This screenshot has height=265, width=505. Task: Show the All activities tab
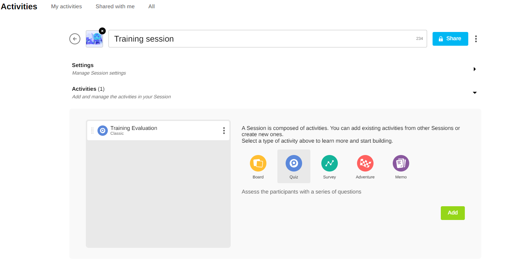click(x=151, y=7)
